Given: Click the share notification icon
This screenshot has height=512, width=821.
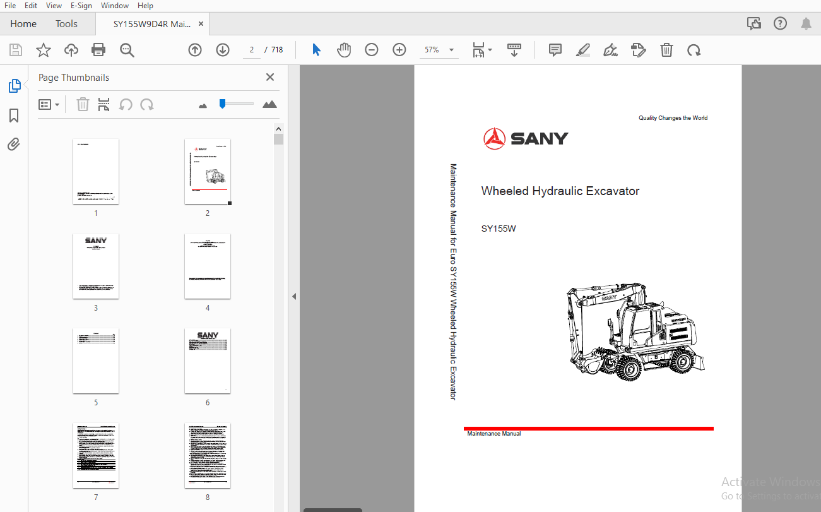Looking at the screenshot, I should point(754,23).
